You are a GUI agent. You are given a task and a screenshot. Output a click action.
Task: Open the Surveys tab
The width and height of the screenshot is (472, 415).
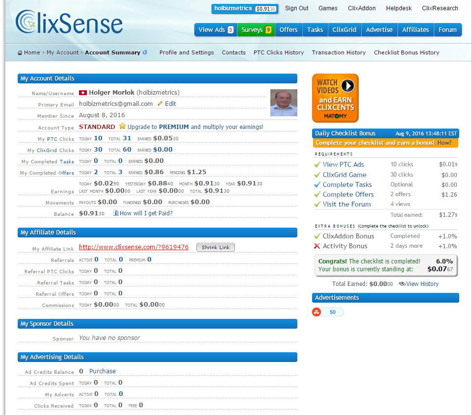(x=256, y=30)
